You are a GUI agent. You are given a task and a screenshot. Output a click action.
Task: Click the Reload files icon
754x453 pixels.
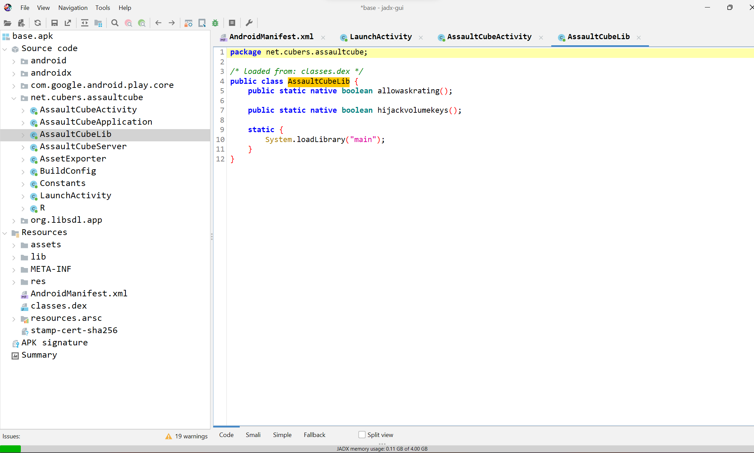click(38, 23)
